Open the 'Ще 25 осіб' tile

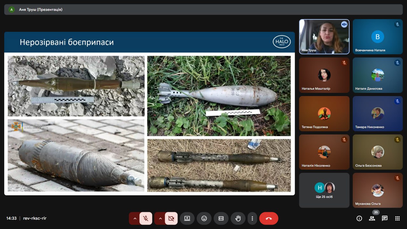pos(324,190)
